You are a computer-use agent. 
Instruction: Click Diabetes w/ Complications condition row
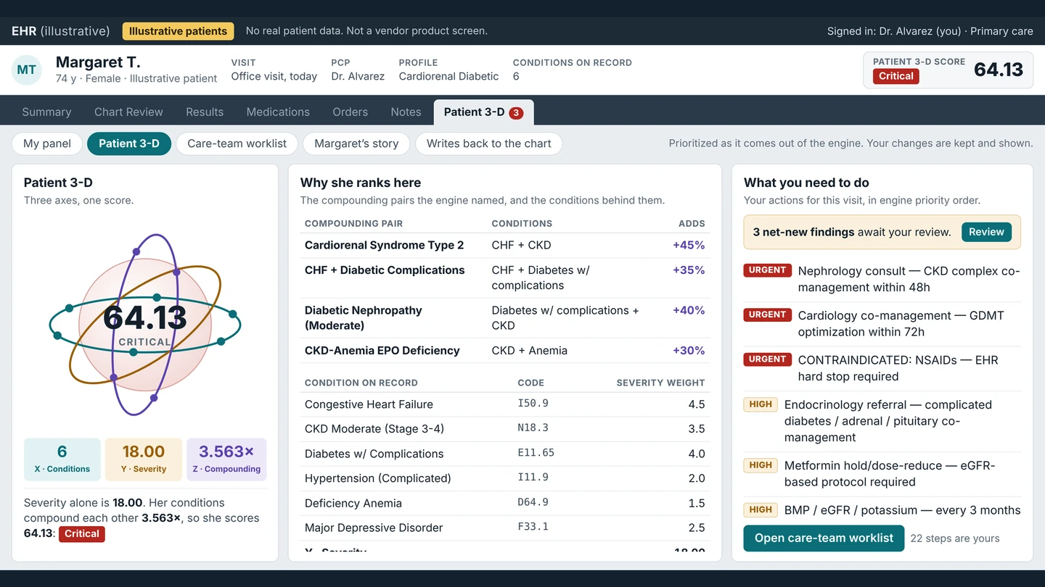[x=505, y=454]
